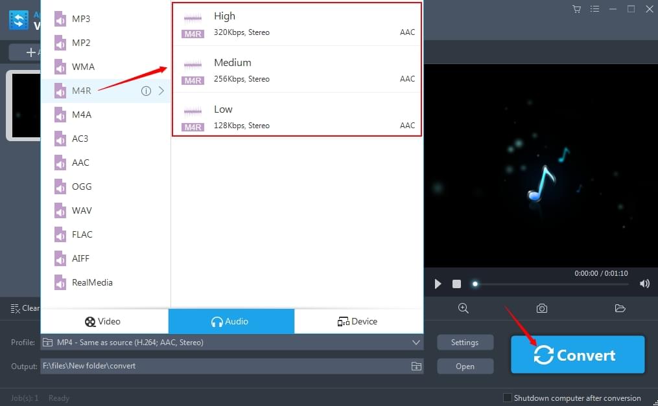Take a snapshot with the camera icon
658x406 pixels.
(x=541, y=308)
